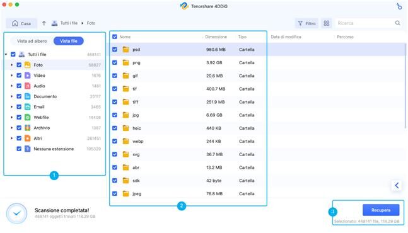408x233 pixels.
Task: Sort by the Nome column header
Action: 125,37
